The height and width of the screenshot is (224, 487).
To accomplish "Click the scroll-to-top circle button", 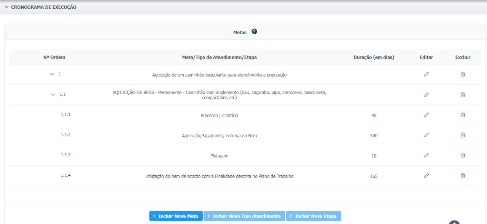I will [x=454, y=222].
